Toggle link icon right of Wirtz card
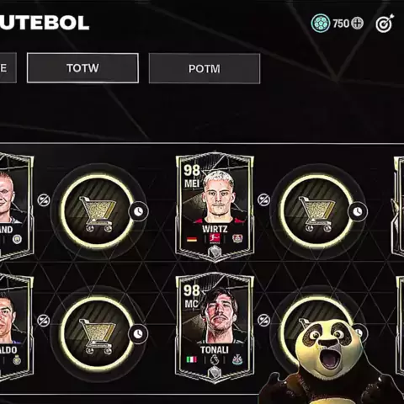Viewport: 404px width, 404px height. pos(263,199)
